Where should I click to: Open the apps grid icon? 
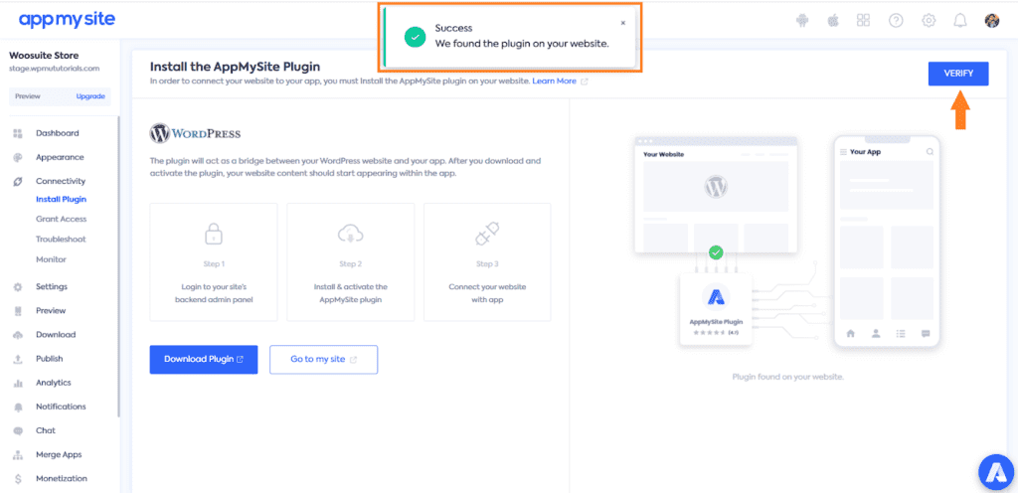tap(864, 20)
